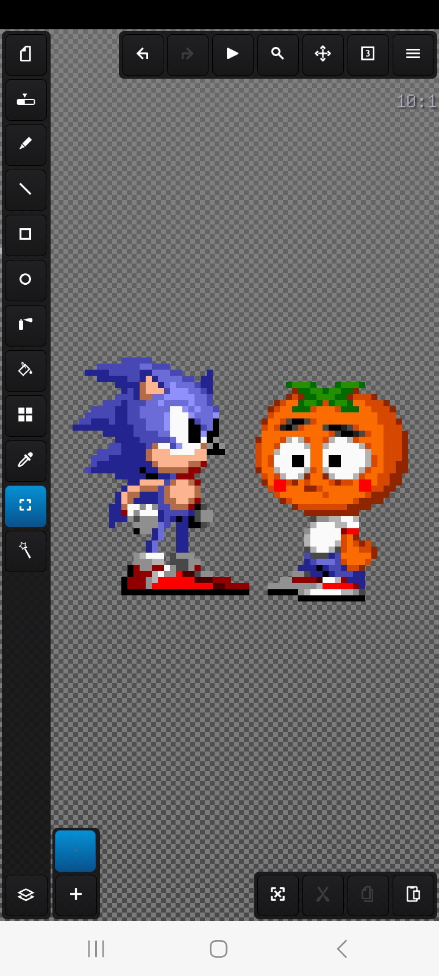Undo the last action
Viewport: 439px width, 976px height.
[x=143, y=54]
